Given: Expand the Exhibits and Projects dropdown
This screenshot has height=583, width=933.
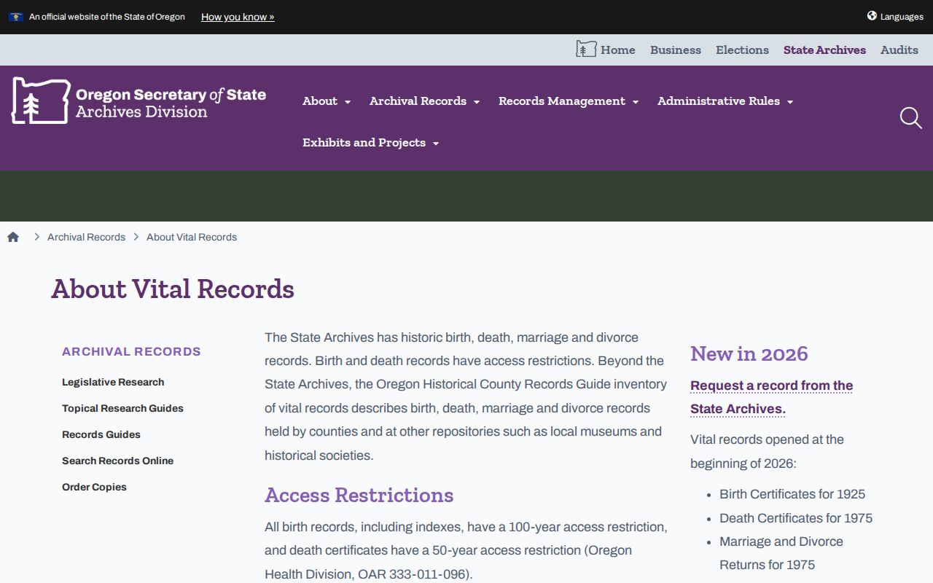Looking at the screenshot, I should point(371,143).
